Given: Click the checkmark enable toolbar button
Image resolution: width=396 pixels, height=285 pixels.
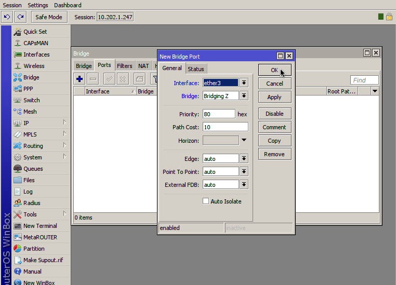Looking at the screenshot, I should (109, 79).
